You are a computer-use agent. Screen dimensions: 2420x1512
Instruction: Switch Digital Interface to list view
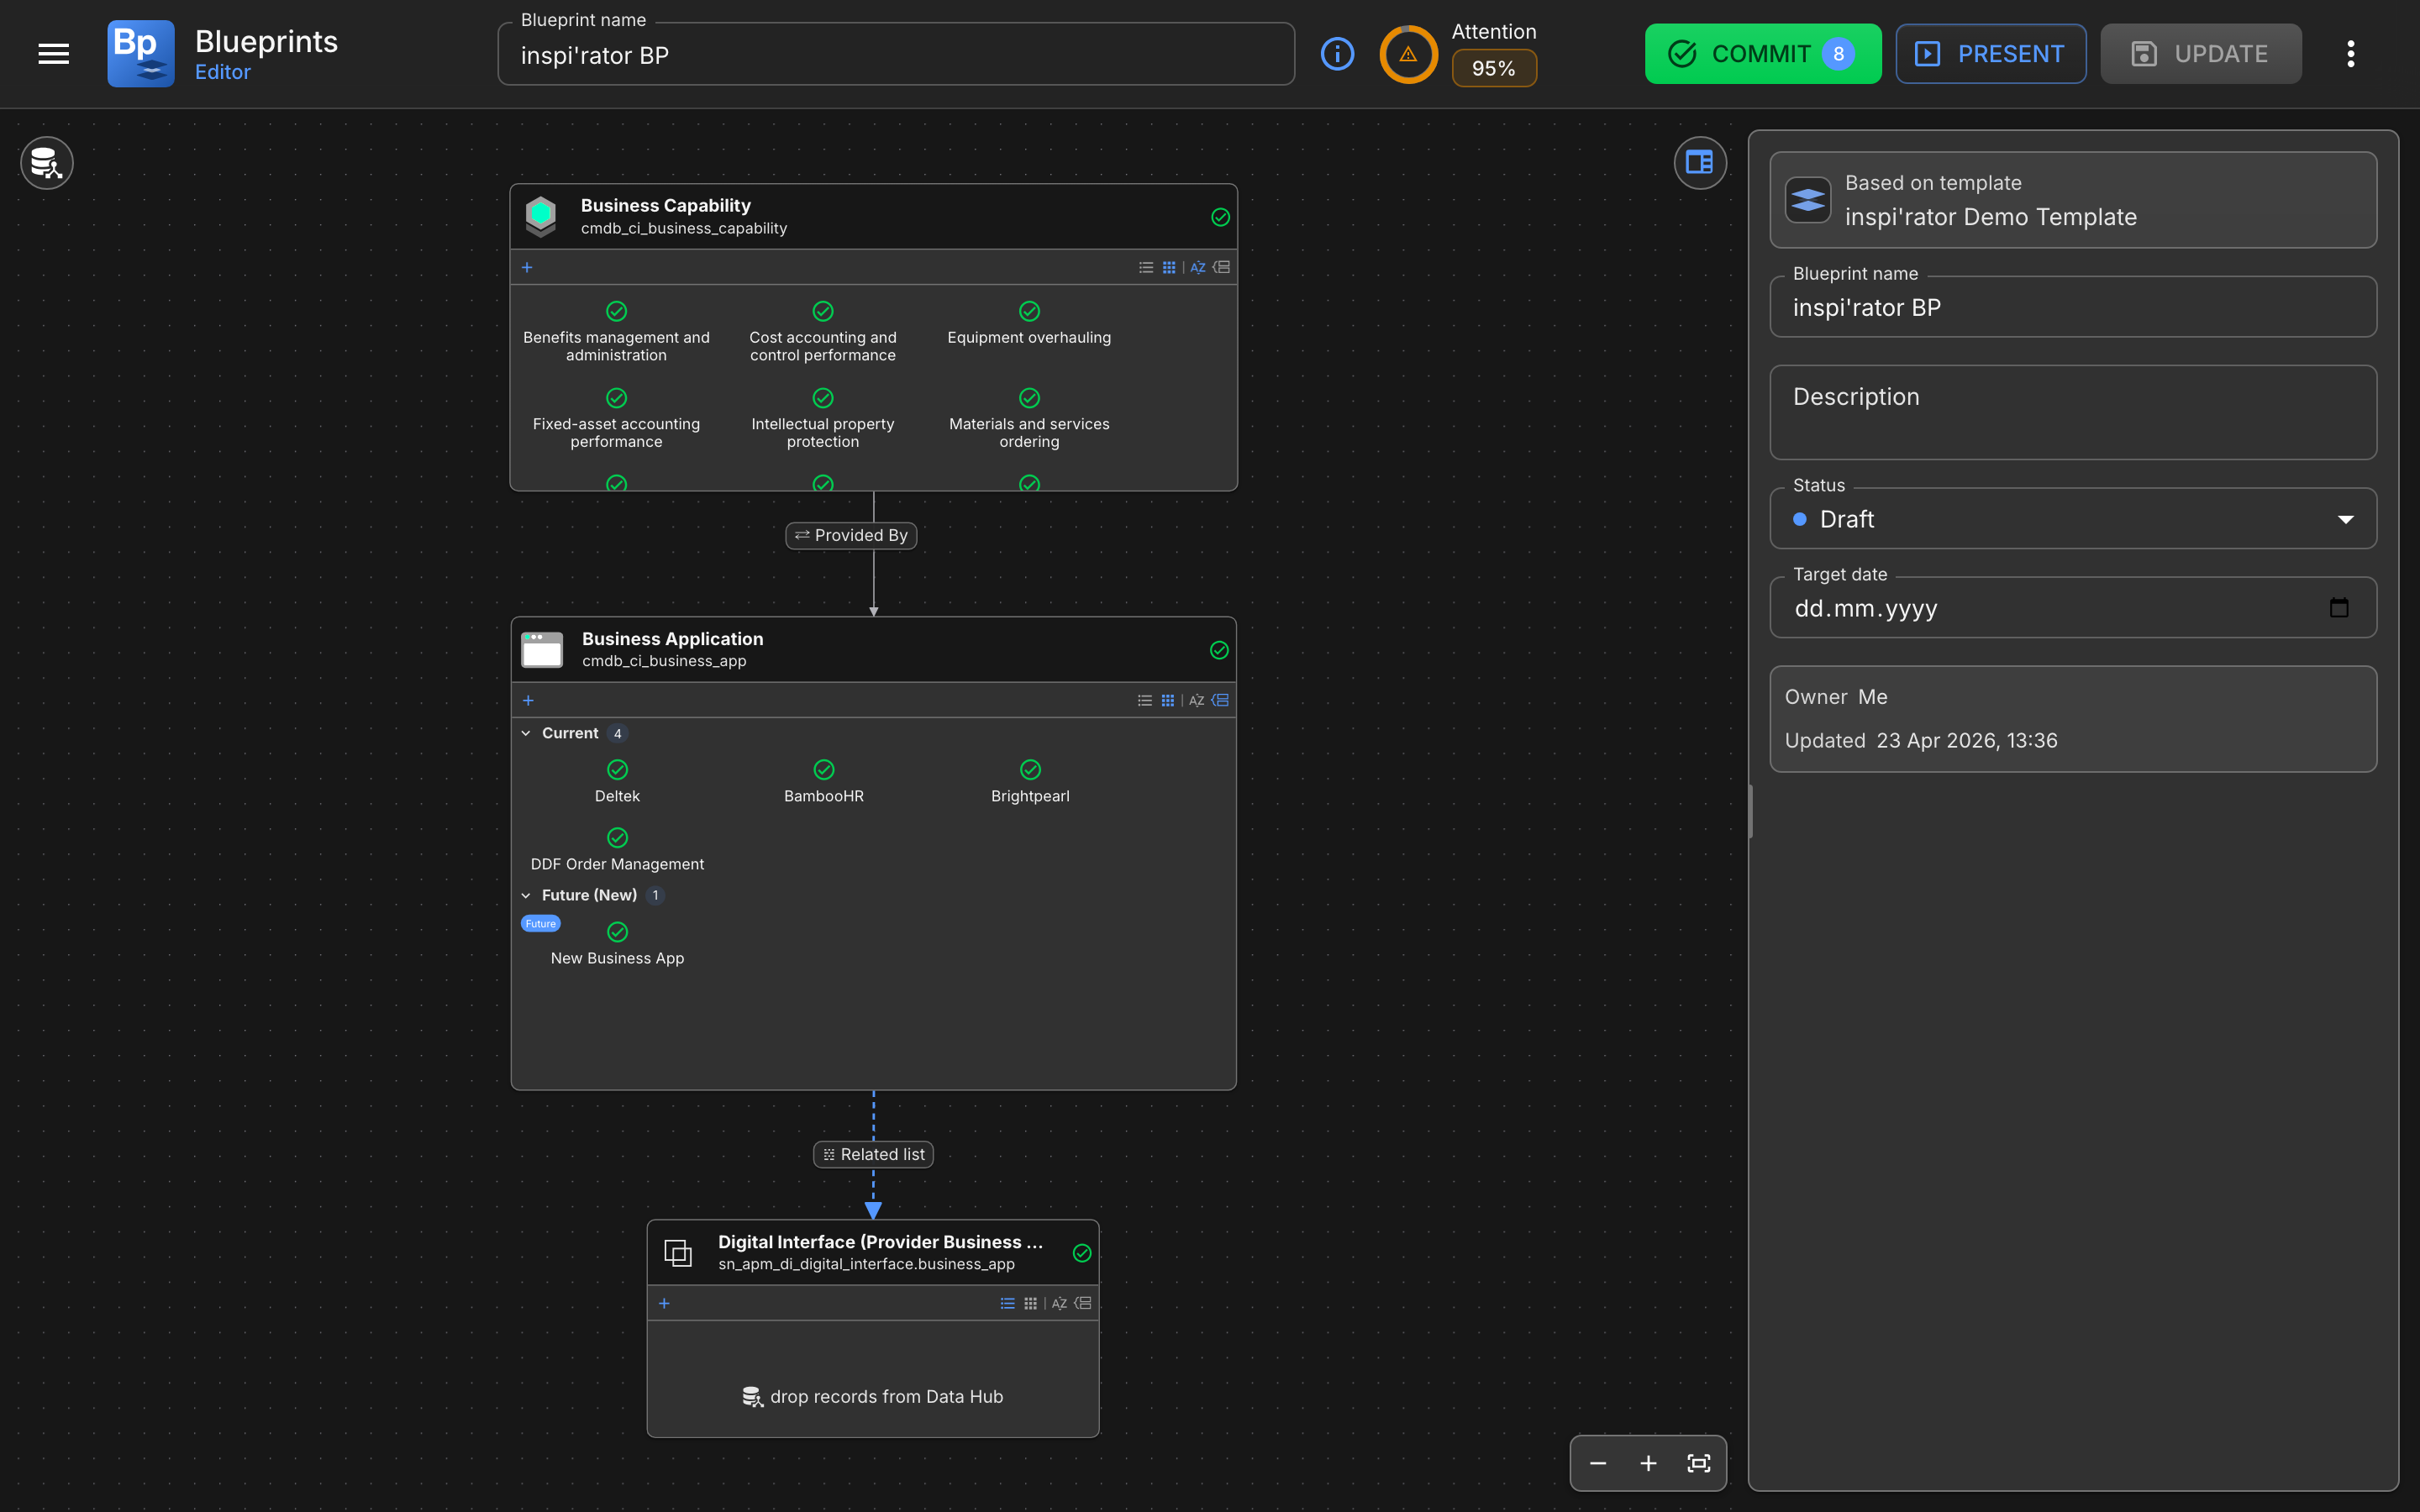[x=1008, y=1303]
